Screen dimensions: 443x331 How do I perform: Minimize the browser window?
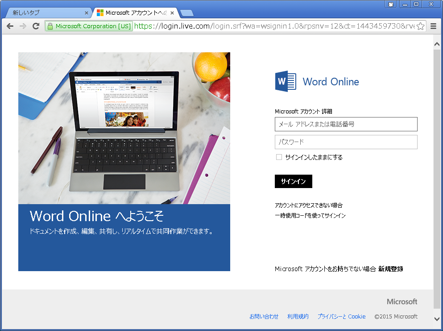click(x=405, y=4)
